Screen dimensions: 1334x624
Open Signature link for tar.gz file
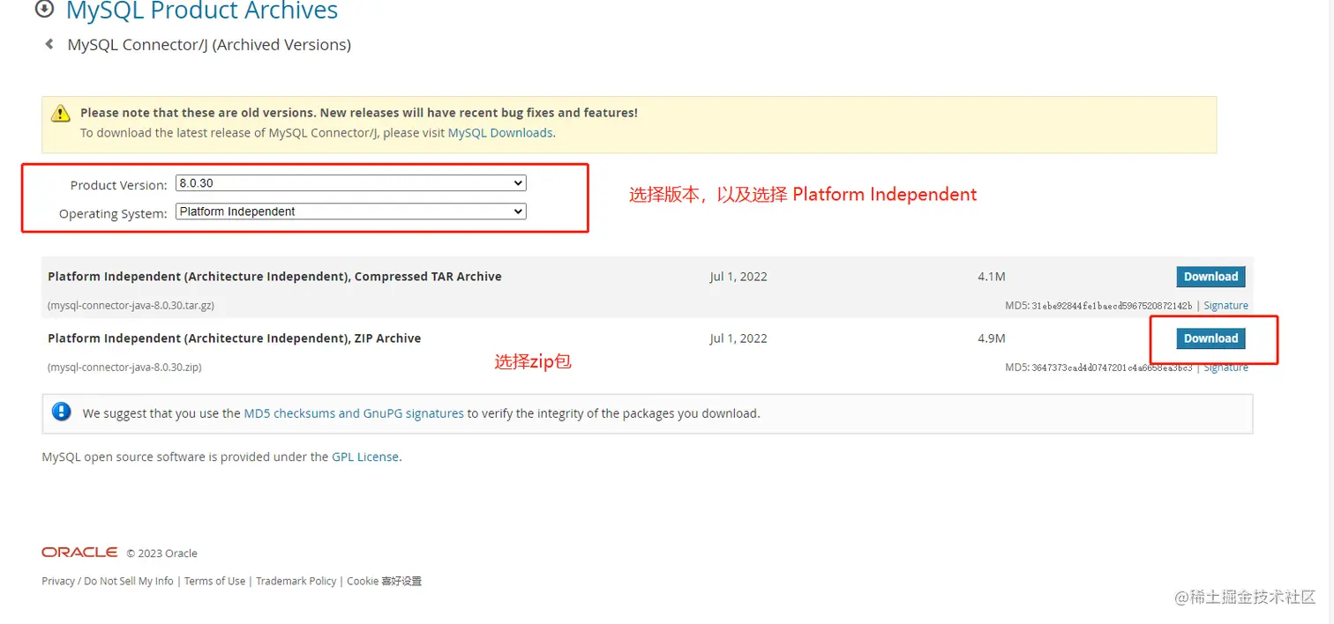pyautogui.click(x=1225, y=306)
